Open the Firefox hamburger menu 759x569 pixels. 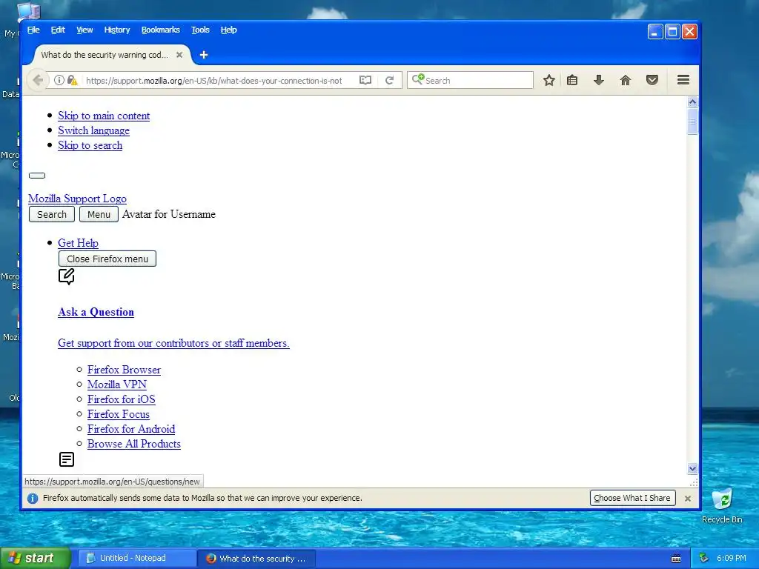click(x=683, y=80)
